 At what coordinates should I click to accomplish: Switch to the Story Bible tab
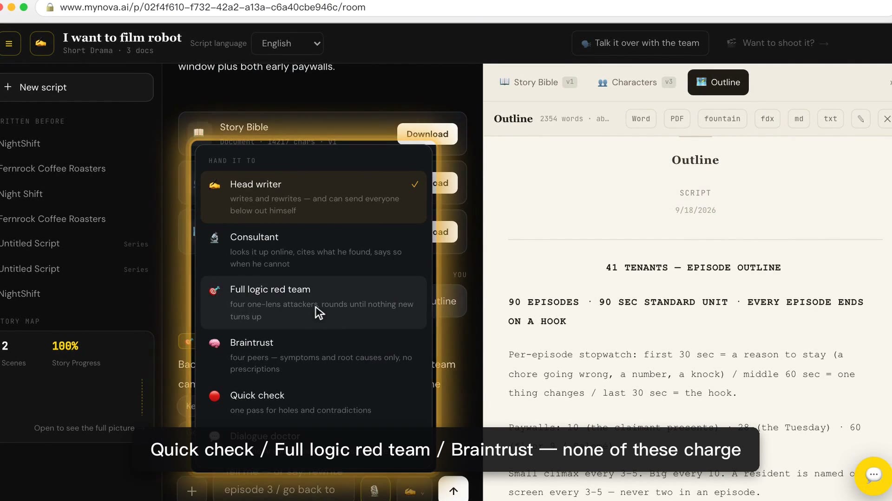[538, 82]
